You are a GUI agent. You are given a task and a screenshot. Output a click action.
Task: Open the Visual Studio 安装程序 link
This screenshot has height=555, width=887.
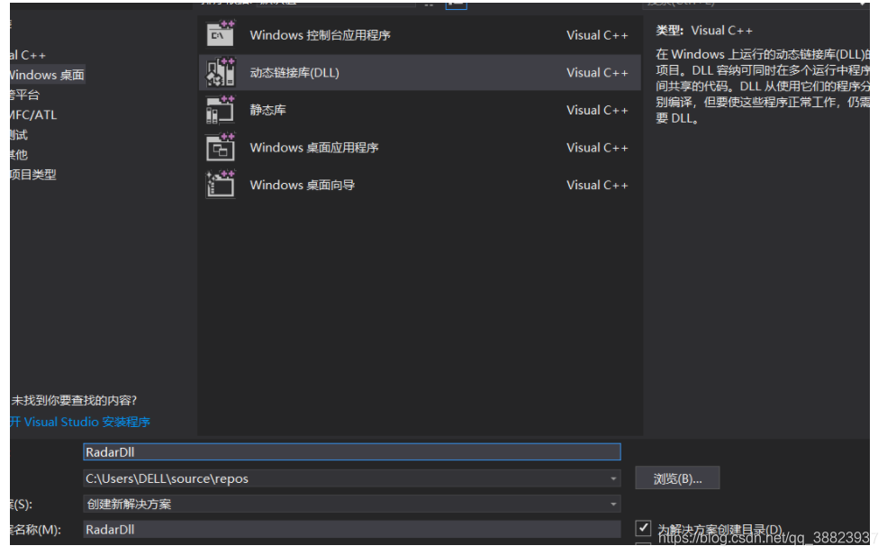pos(80,422)
